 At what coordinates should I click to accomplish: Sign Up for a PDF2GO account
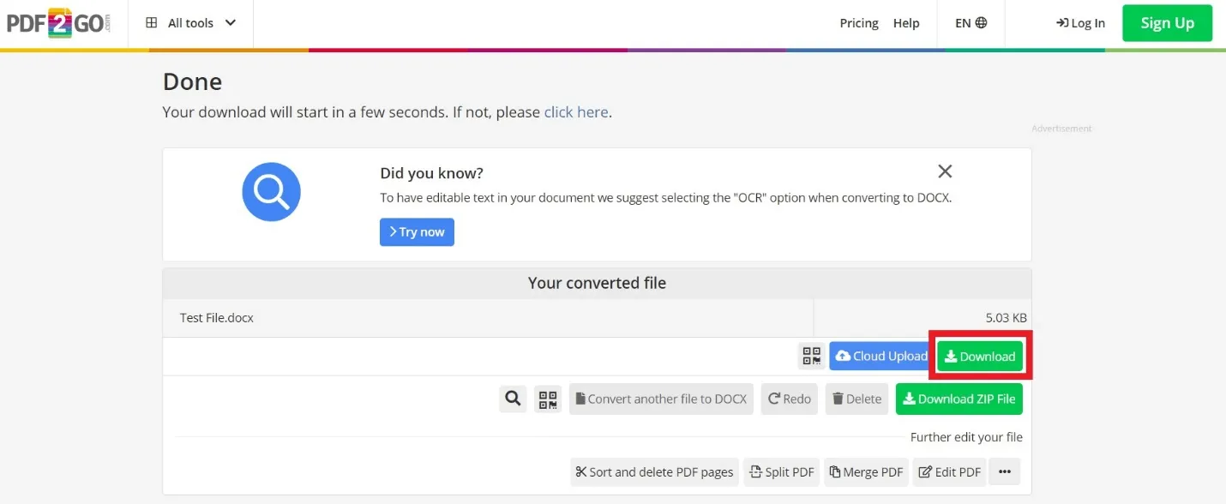point(1166,23)
